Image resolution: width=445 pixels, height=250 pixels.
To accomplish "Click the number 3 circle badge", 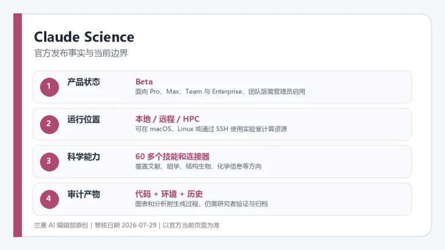I will (49, 162).
